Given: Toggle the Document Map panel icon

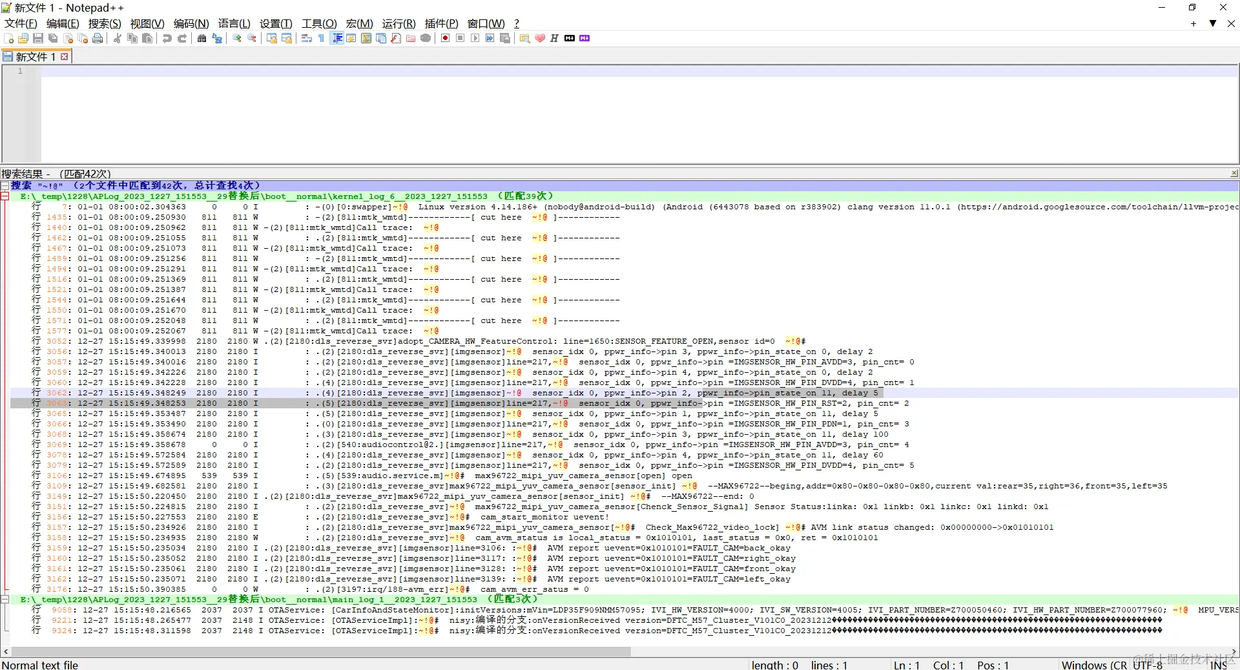Looking at the screenshot, I should pyautogui.click(x=366, y=38).
